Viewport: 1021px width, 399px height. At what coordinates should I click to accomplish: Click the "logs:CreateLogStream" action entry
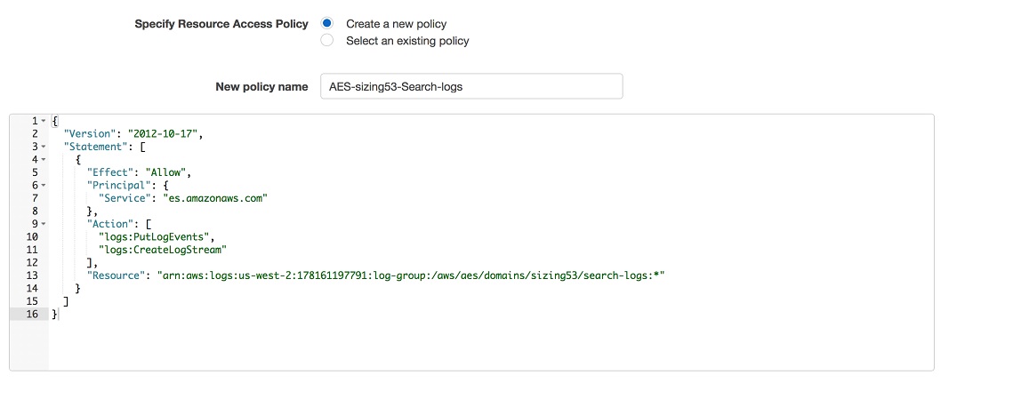(166, 250)
